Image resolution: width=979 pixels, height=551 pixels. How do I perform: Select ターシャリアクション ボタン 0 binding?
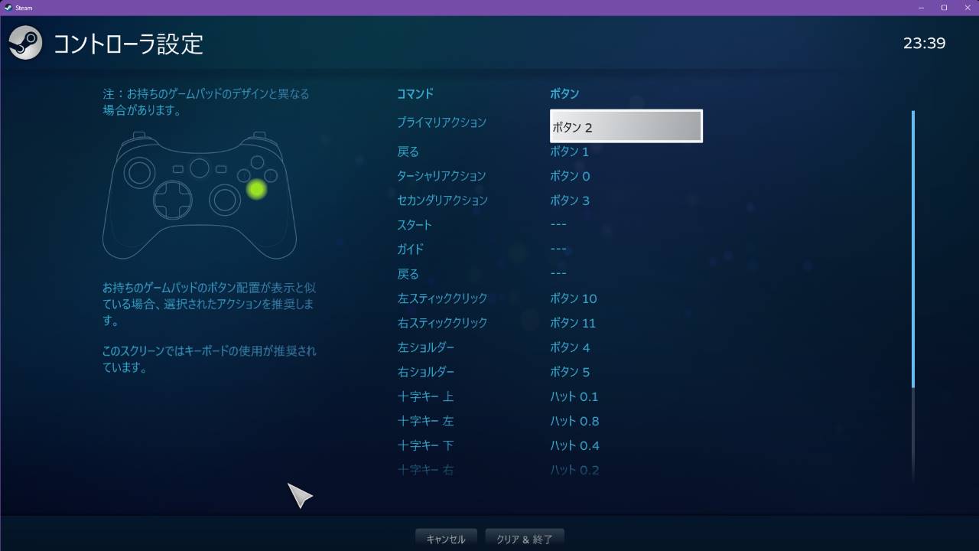coord(570,176)
